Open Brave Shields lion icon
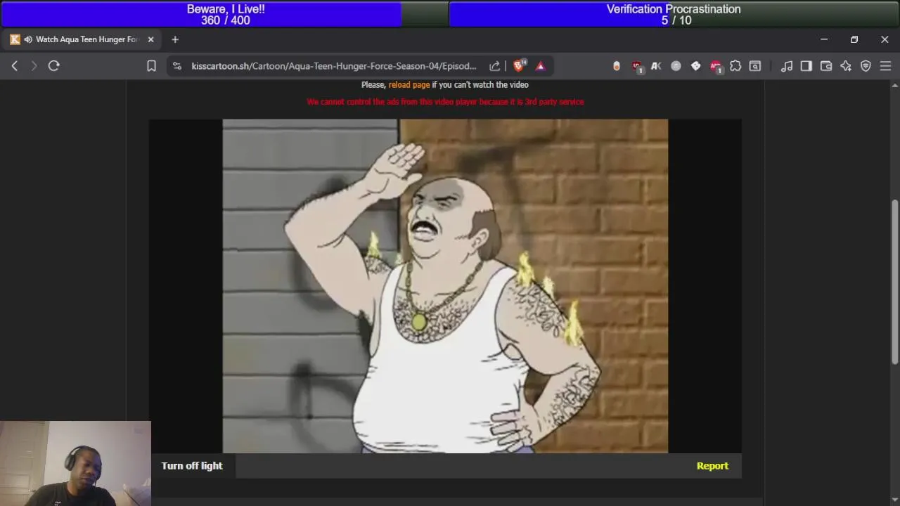 pos(520,65)
